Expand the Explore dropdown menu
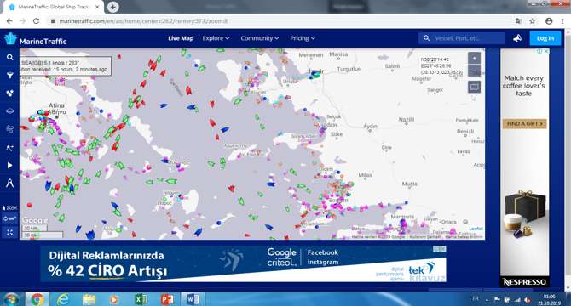 click(x=216, y=38)
